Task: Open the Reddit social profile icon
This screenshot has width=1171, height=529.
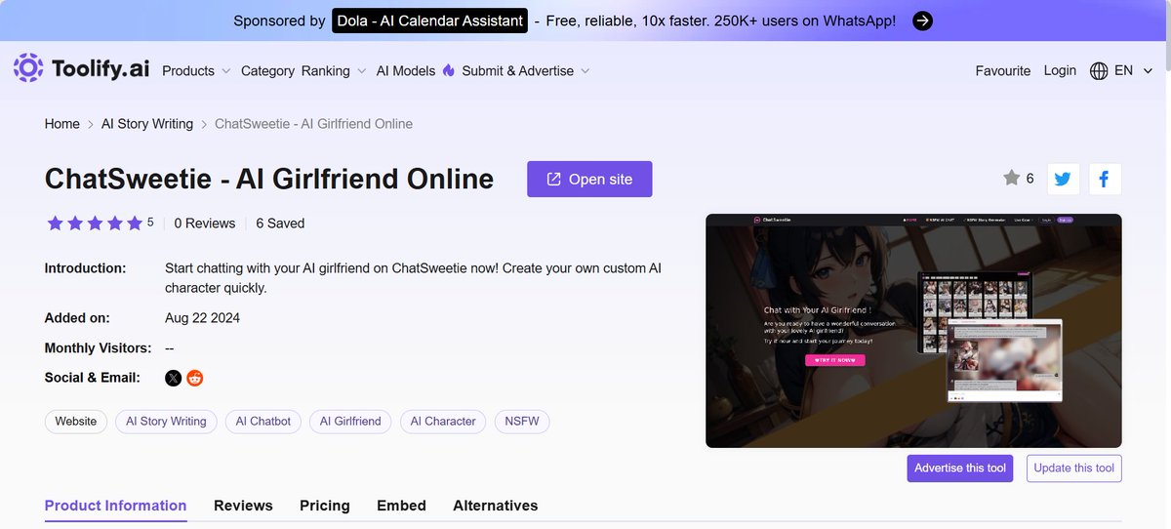Action: 195,378
